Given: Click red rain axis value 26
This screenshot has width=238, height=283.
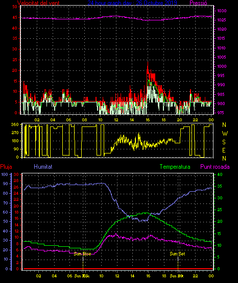Looking at the screenshot, I should tap(16, 187).
